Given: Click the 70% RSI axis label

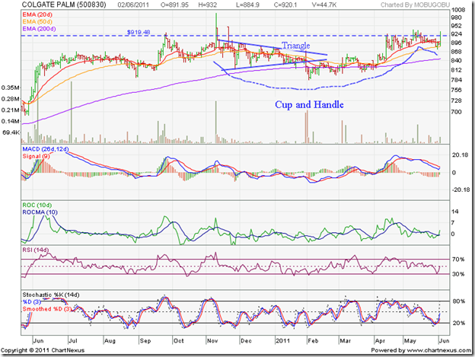Looking at the screenshot, I should pyautogui.click(x=458, y=260).
